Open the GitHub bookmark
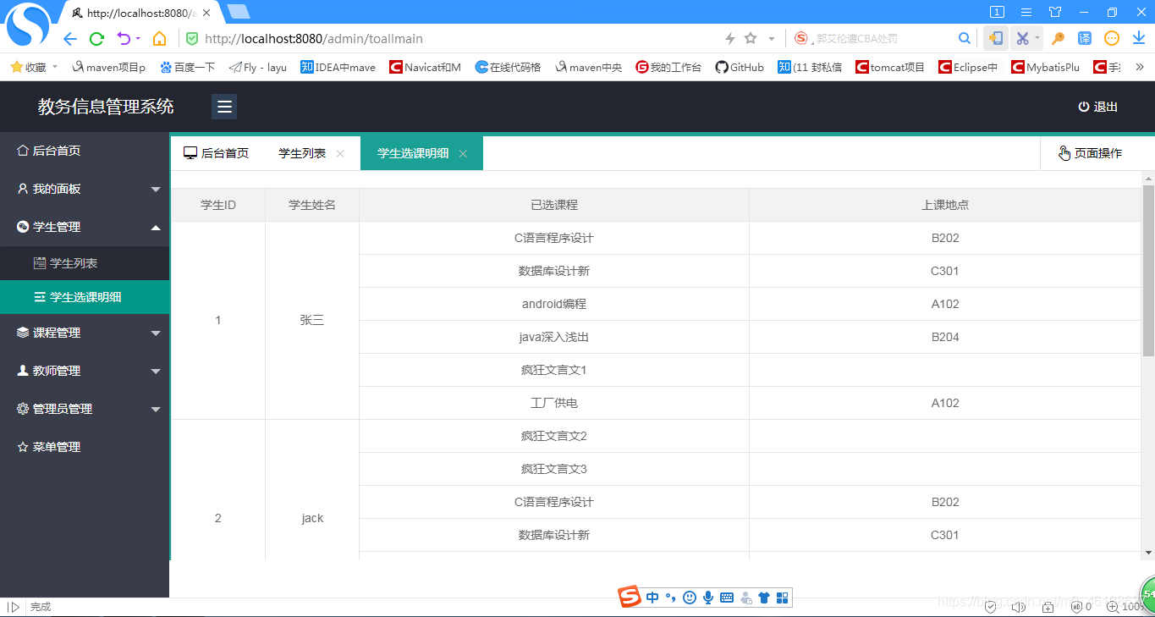 (x=740, y=67)
